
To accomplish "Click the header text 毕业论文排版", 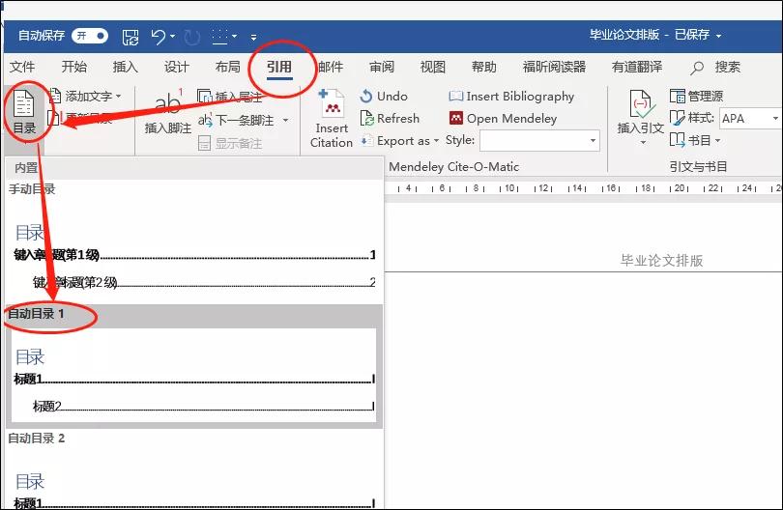I will 661,260.
